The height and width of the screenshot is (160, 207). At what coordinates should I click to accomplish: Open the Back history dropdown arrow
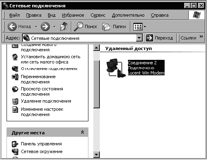coord(36,26)
